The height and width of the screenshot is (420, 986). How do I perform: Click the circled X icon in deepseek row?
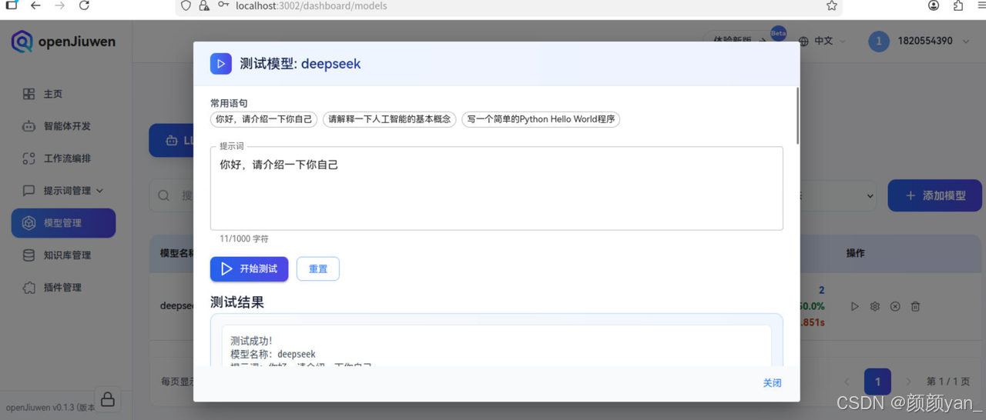click(x=895, y=306)
